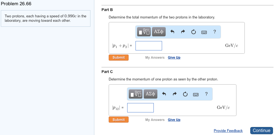Image resolution: width=276 pixels, height=135 pixels.
Task: Show keyboard shortcuts for Part C
Action: (x=196, y=95)
